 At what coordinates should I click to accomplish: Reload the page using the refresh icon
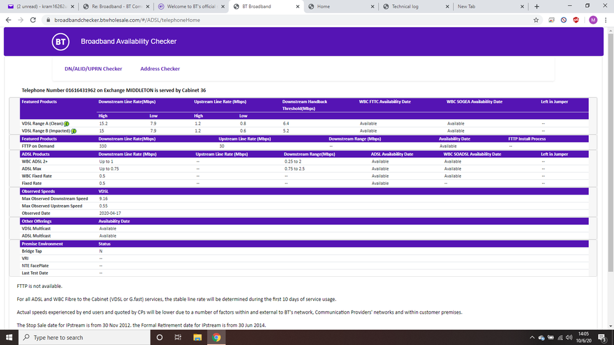point(35,20)
